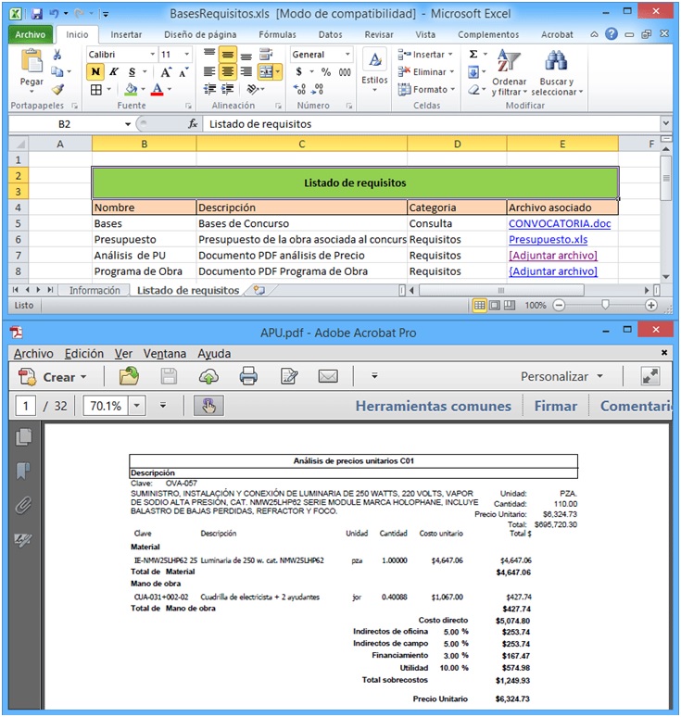
Task: Select the hand pan tool in Acrobat
Action: pos(208,406)
